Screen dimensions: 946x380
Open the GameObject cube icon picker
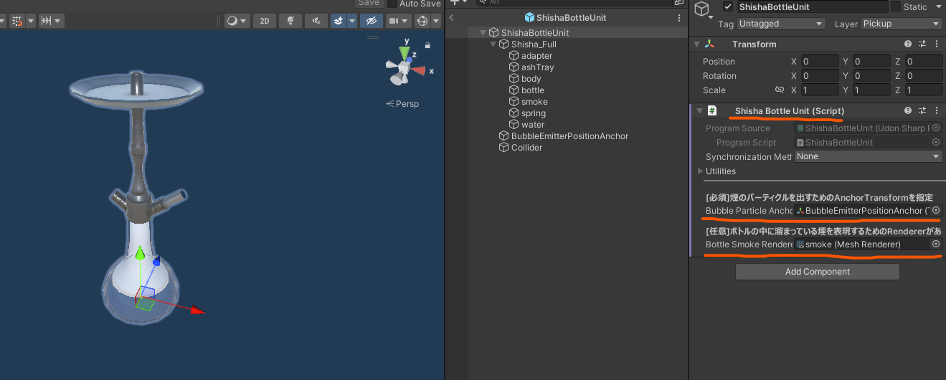tap(704, 9)
